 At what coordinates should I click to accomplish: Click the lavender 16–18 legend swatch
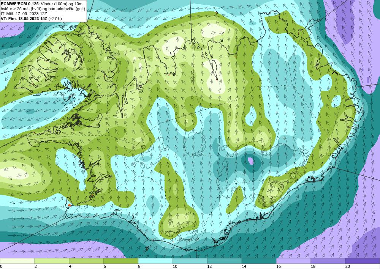(293, 261)
